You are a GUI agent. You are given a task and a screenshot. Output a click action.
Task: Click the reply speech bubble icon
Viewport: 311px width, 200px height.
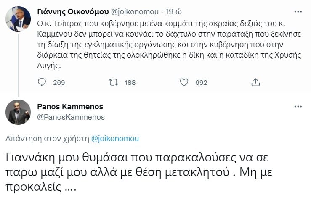[x=42, y=82]
